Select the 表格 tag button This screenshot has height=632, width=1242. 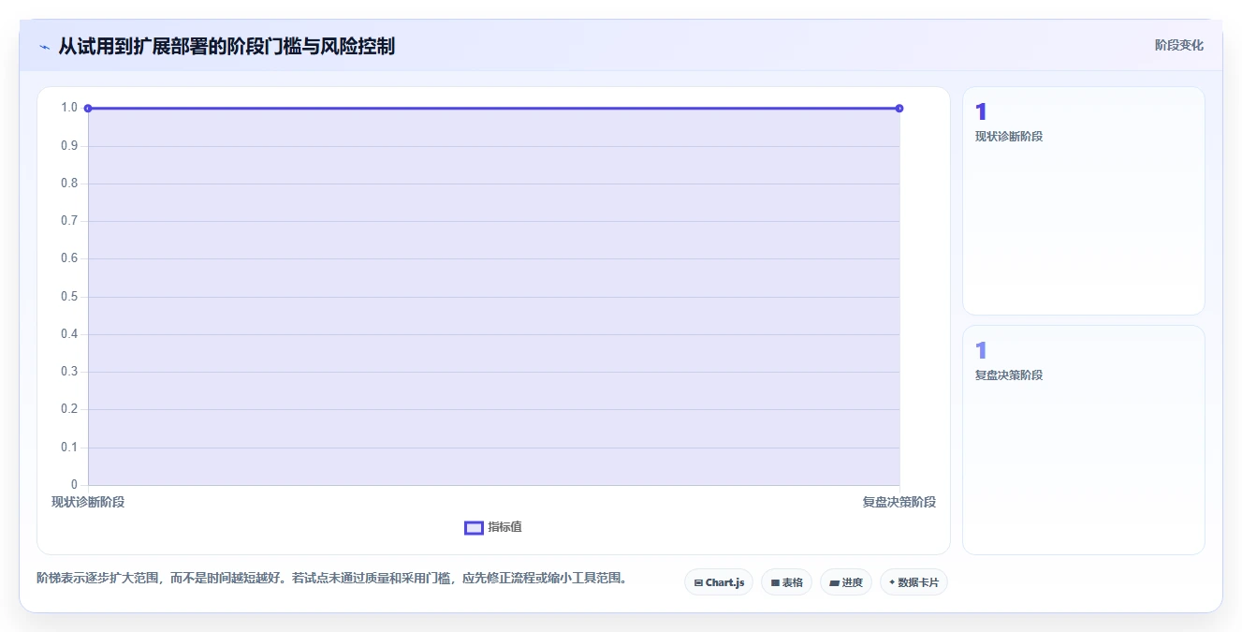pyautogui.click(x=786, y=582)
